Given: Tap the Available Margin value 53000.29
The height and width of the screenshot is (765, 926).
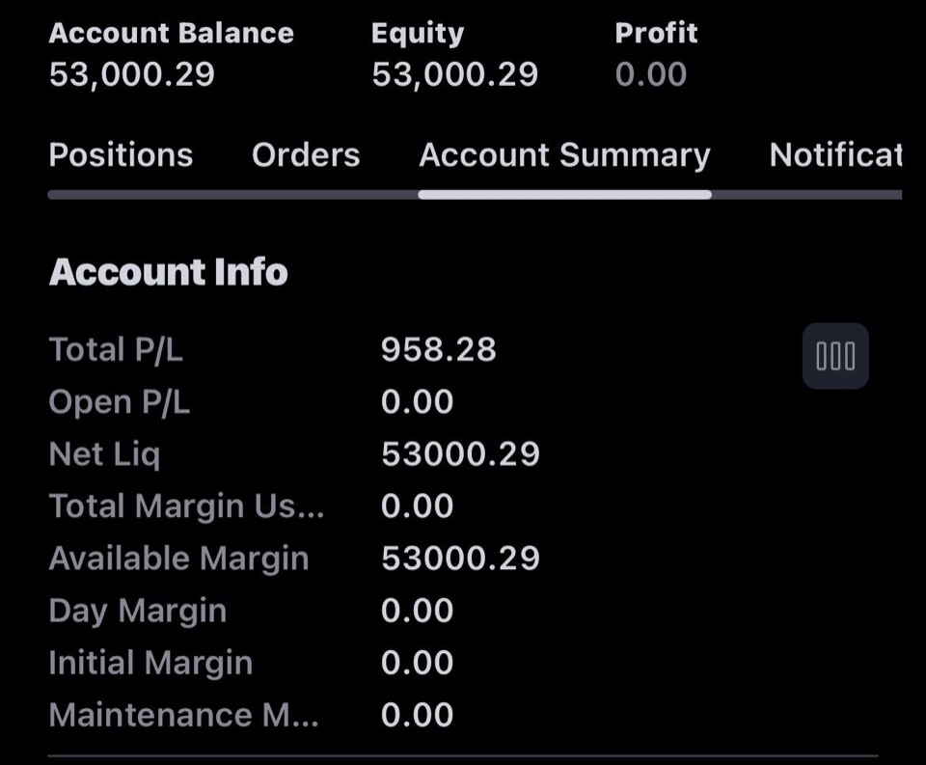Looking at the screenshot, I should pos(460,559).
